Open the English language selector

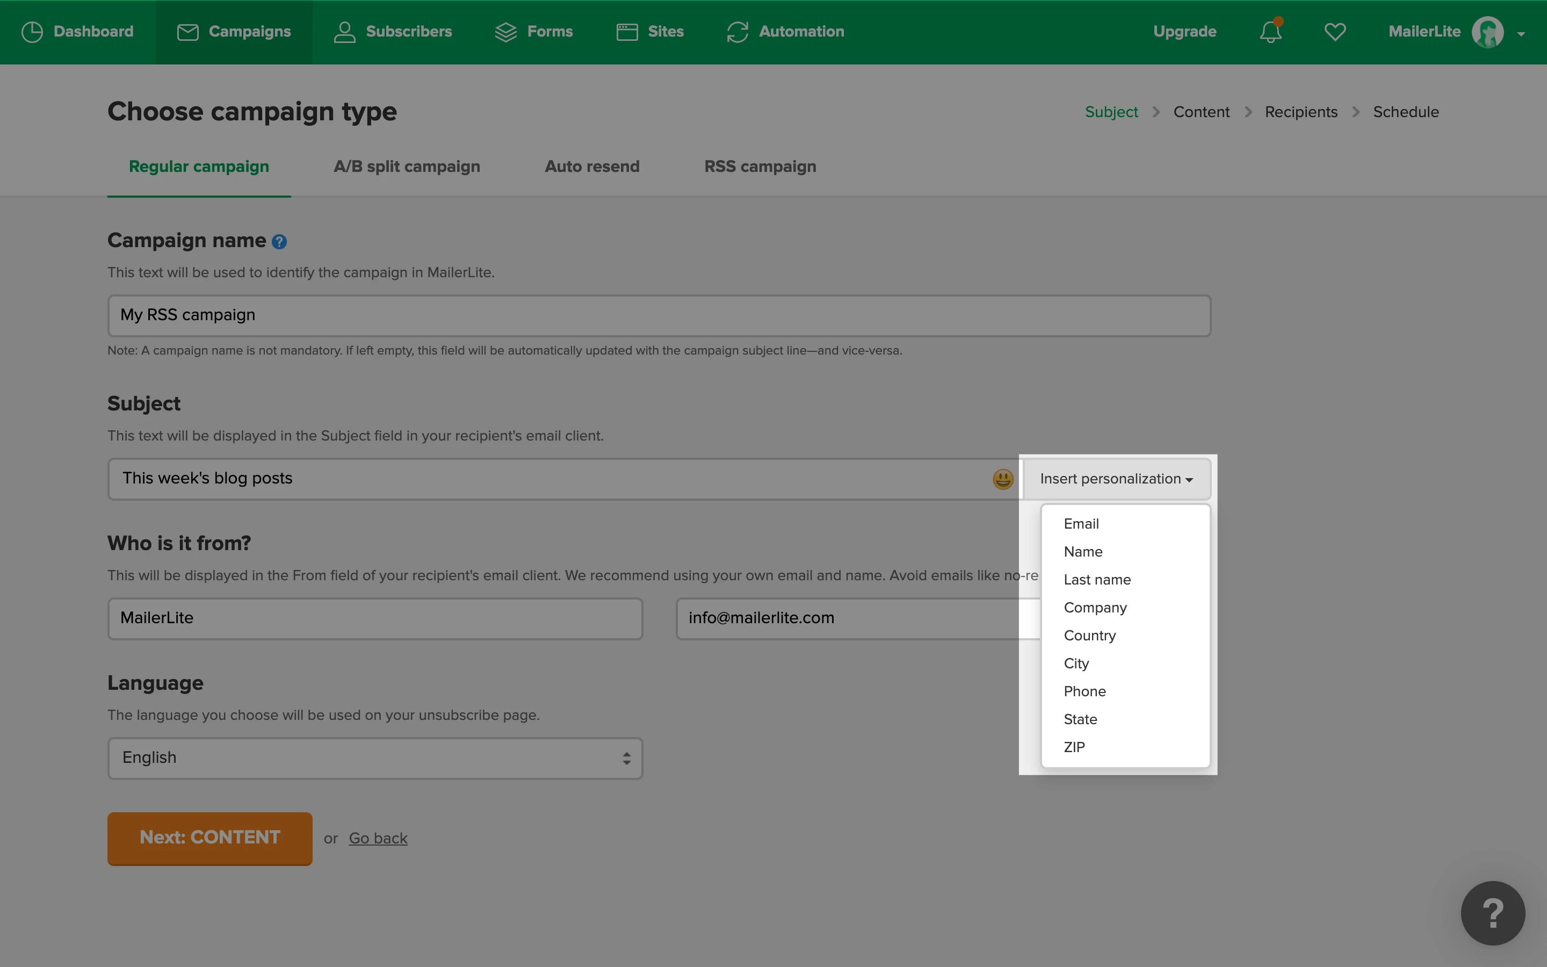374,758
